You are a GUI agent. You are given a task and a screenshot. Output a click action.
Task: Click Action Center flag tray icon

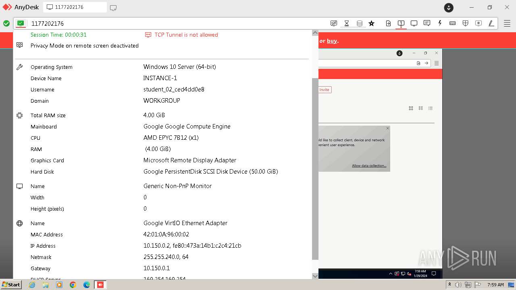click(x=478, y=285)
